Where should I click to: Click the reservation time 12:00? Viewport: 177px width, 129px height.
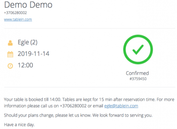tap(26, 65)
